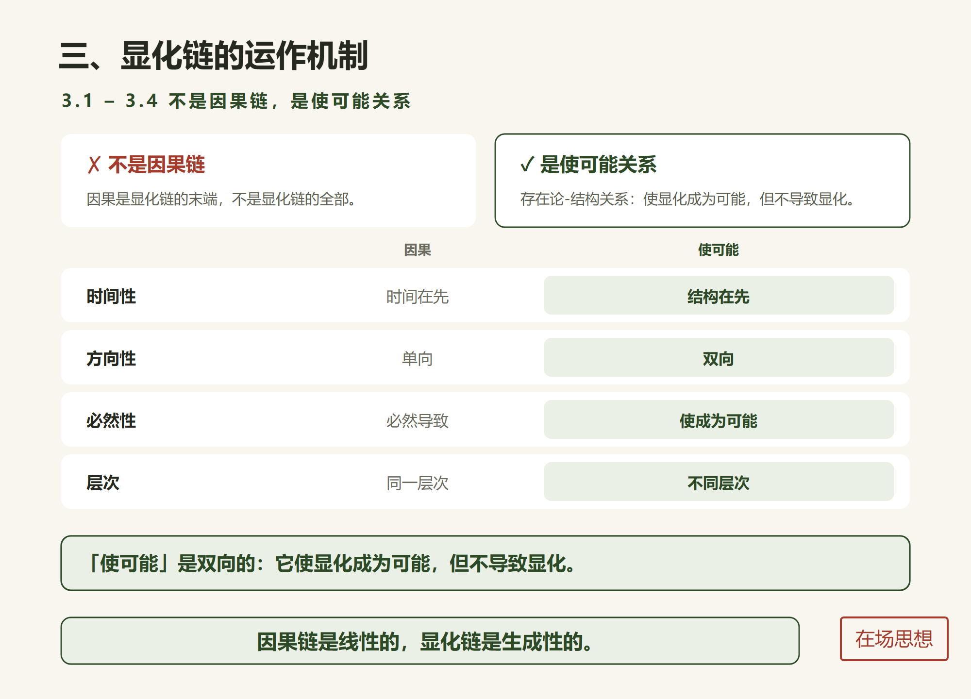Click the 层次 row label
Image resolution: width=971 pixels, height=699 pixels.
click(103, 483)
